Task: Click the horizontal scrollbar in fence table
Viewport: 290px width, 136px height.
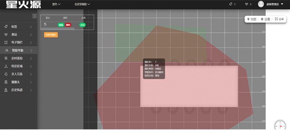Action: [x=58, y=29]
